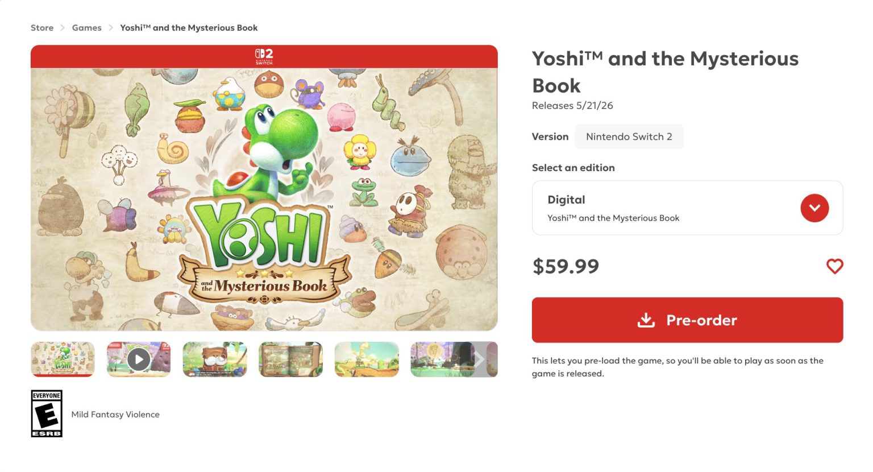Add game to wish list heart
873x472 pixels.
(834, 266)
